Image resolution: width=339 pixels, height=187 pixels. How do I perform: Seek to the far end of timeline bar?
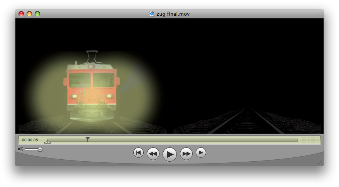[x=296, y=140]
